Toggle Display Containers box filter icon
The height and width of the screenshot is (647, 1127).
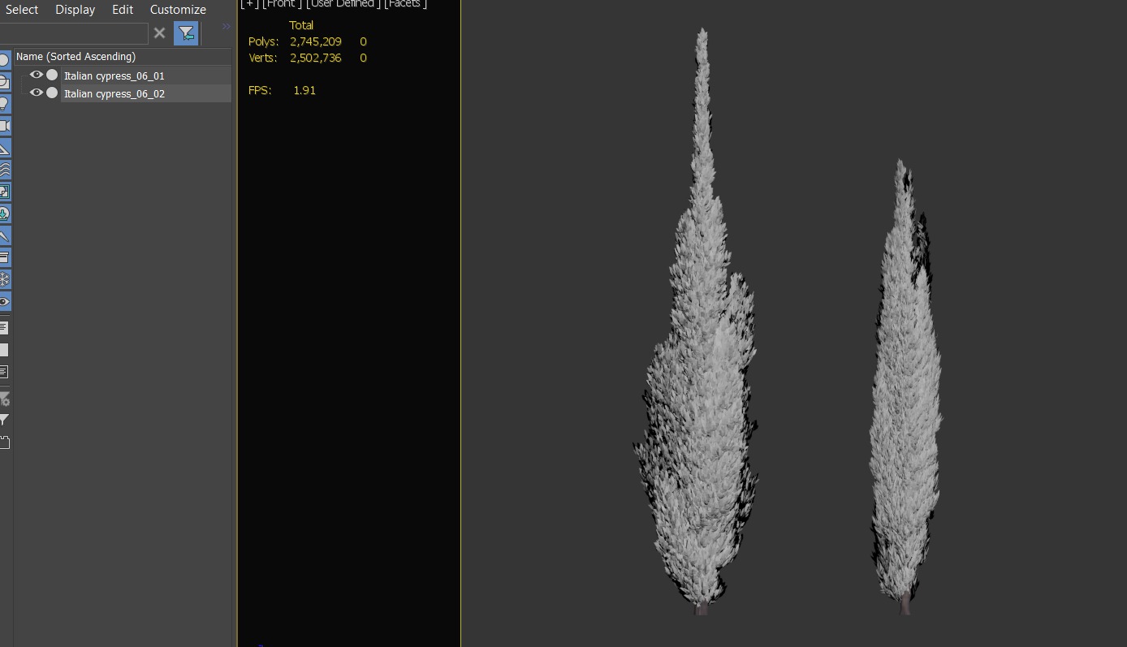tap(4, 257)
